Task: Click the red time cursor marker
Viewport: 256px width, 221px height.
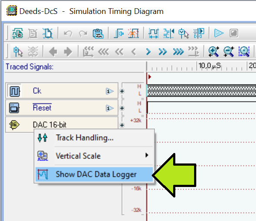Action: pos(150,77)
